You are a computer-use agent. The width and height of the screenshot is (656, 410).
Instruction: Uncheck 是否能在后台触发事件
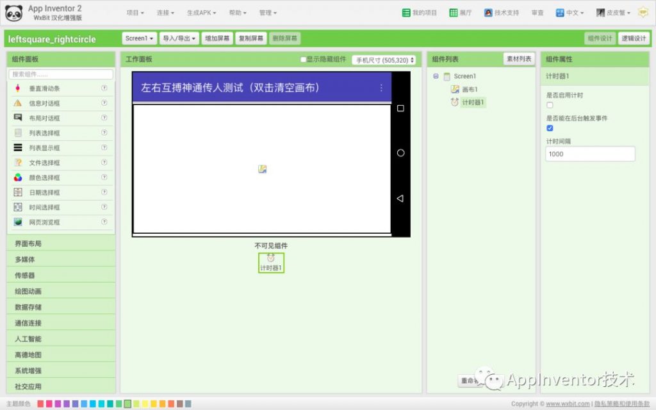click(x=549, y=128)
